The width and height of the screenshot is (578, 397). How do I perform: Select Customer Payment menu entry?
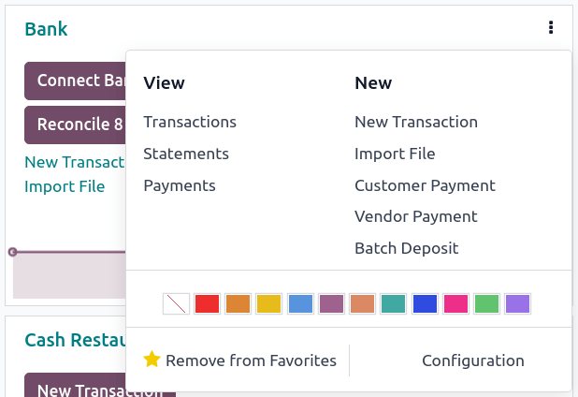[425, 185]
